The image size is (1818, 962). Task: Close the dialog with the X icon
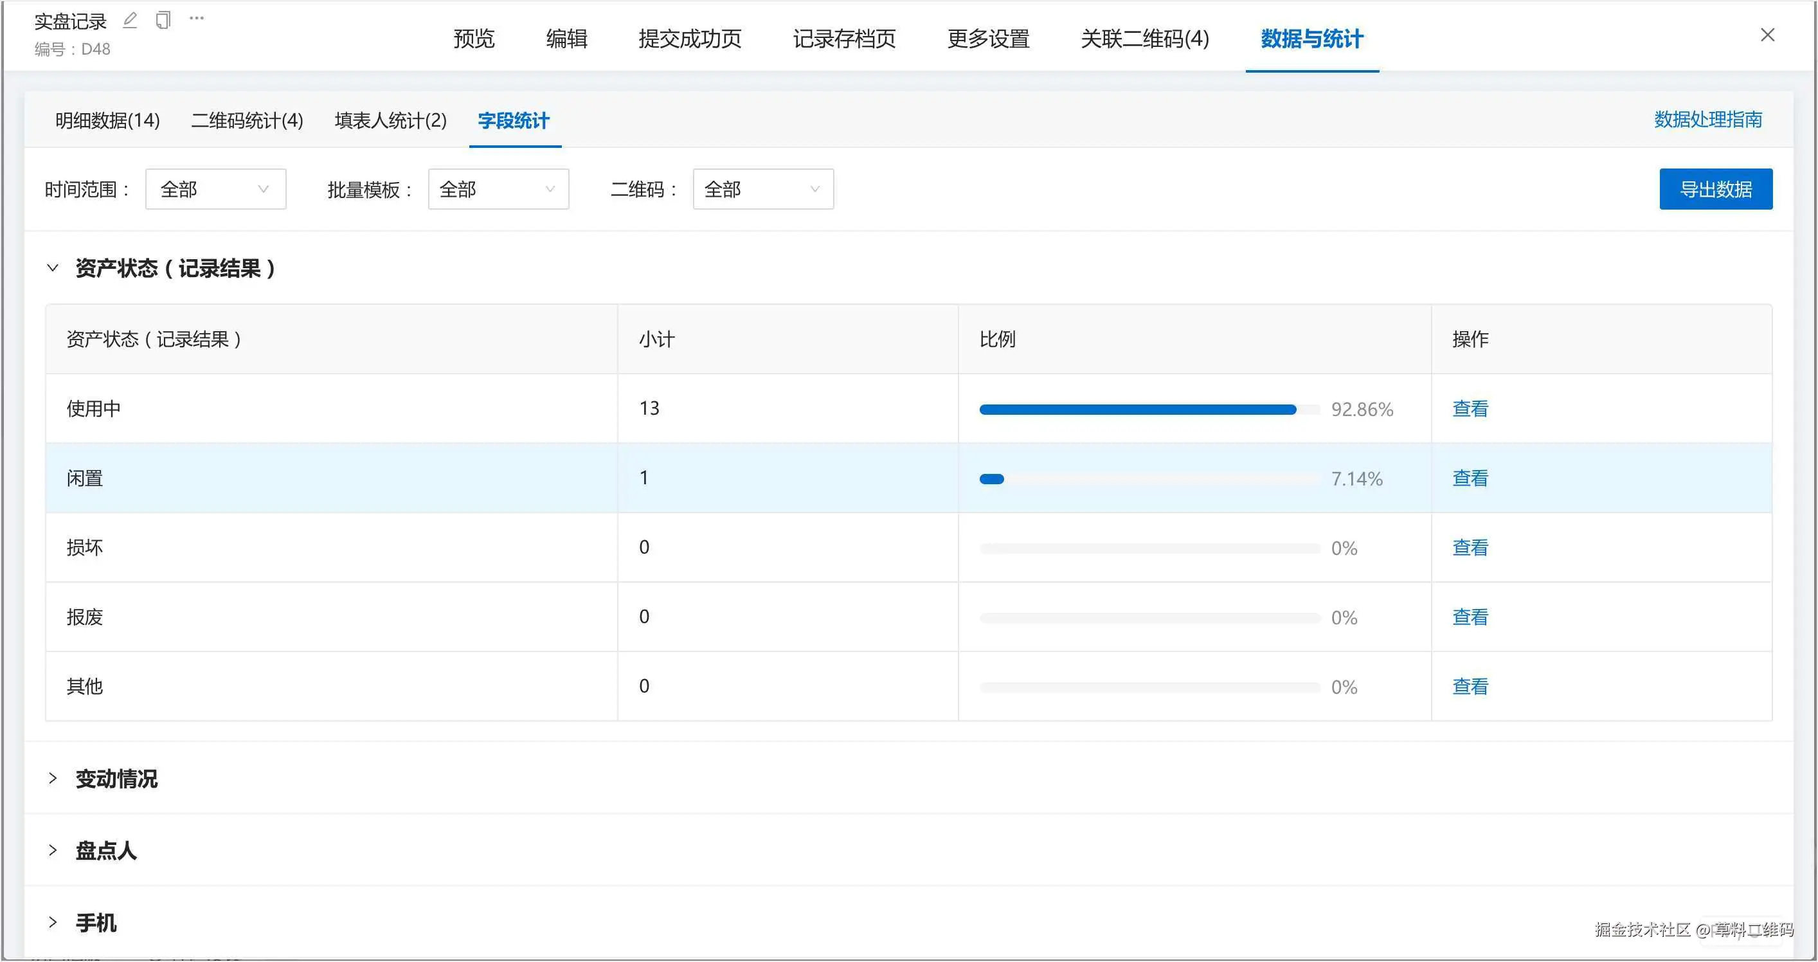click(1767, 35)
